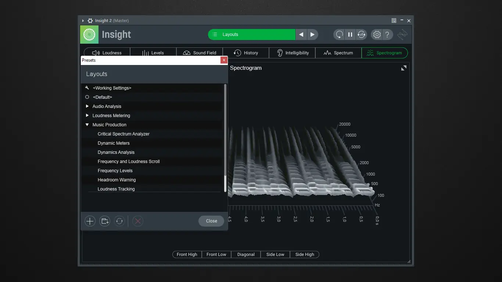Viewport: 502px width, 282px height.
Task: Switch to the Intelligibility tab
Action: pyautogui.click(x=292, y=53)
